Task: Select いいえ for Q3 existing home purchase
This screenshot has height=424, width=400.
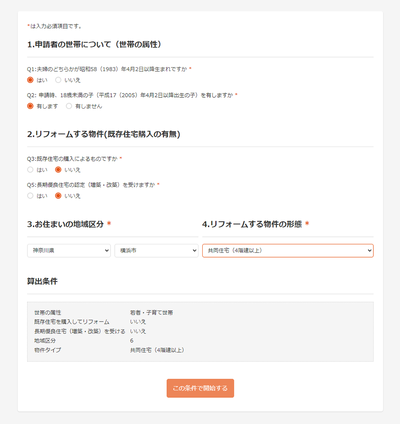Action: [58, 169]
